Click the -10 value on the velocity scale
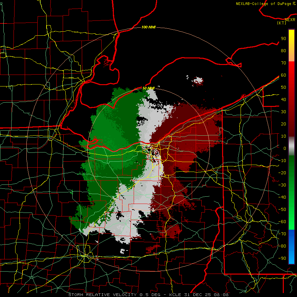Screen dimensions: 297x297 click(282, 161)
